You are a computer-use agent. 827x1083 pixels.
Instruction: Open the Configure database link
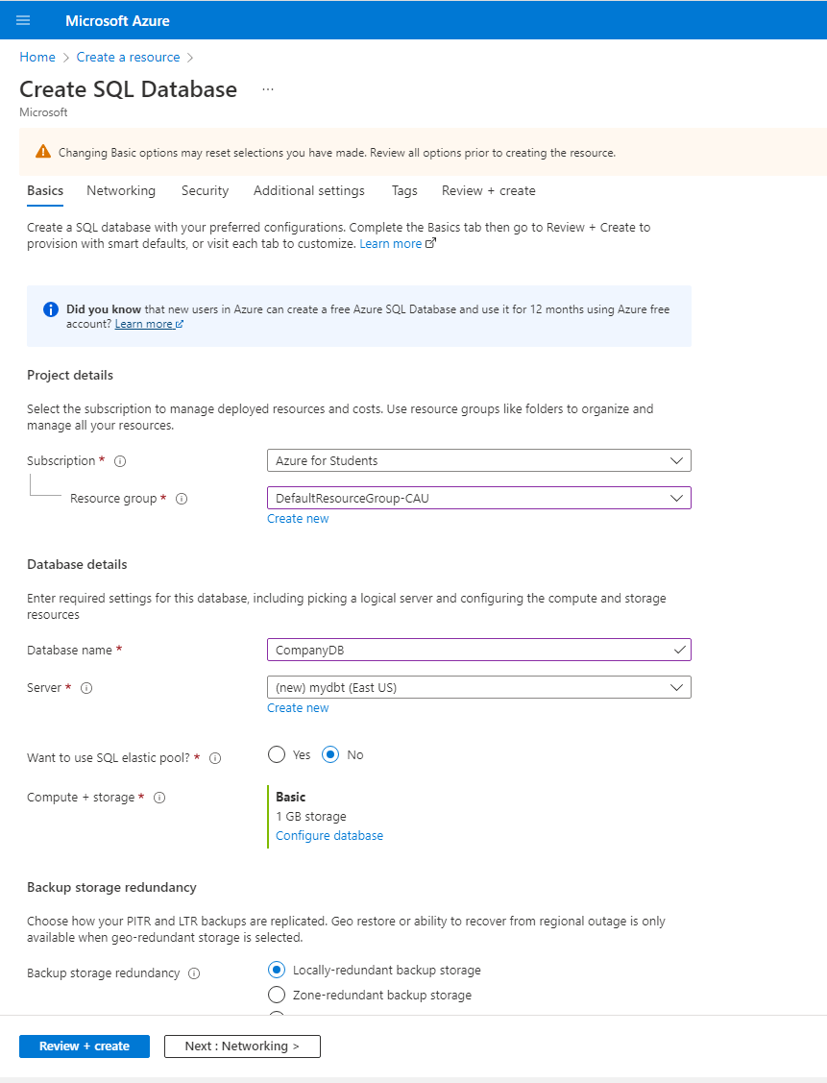329,836
